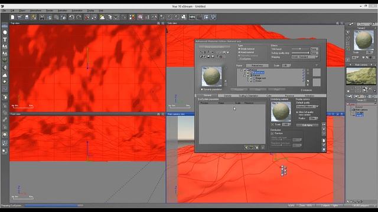Switch to the Animation tab in material editor
Screen dimensions: 378x212
coord(309,95)
